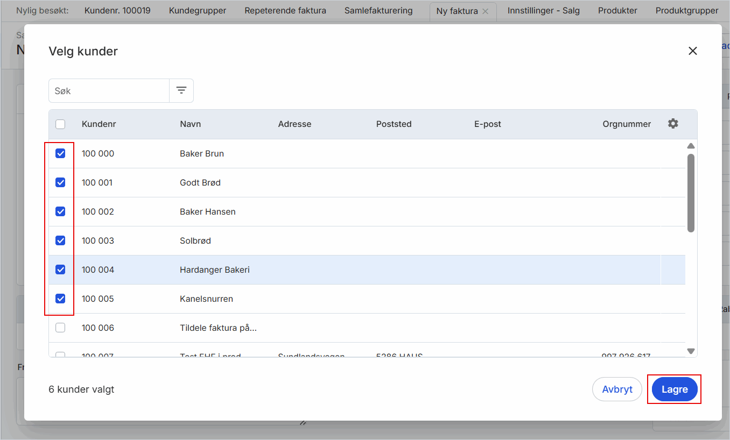The height and width of the screenshot is (440, 730).
Task: Click scroll down arrow in customer list
Action: 691,351
